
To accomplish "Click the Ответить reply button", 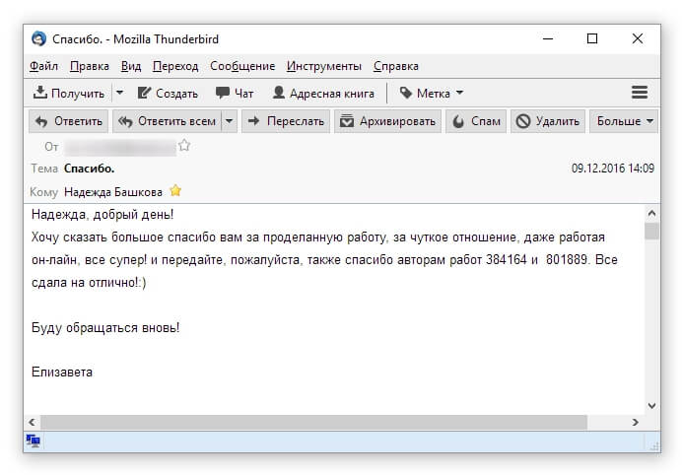I will pyautogui.click(x=69, y=121).
